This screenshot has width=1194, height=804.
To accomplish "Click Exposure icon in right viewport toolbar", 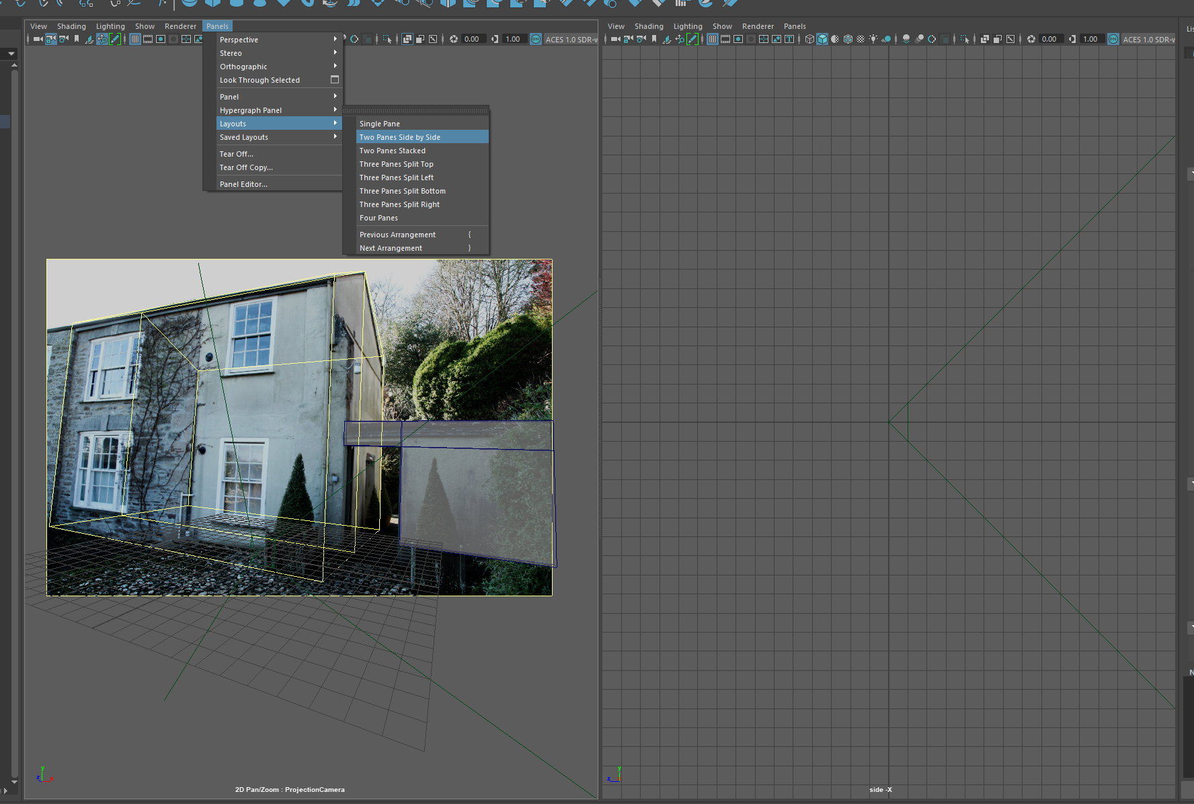I will (x=1031, y=39).
